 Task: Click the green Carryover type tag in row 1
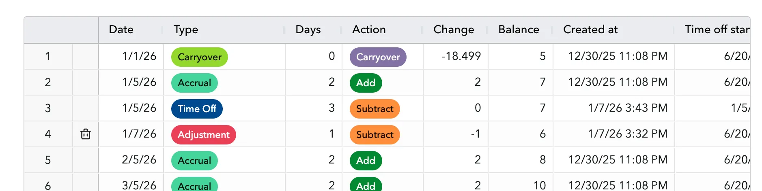[x=200, y=57]
